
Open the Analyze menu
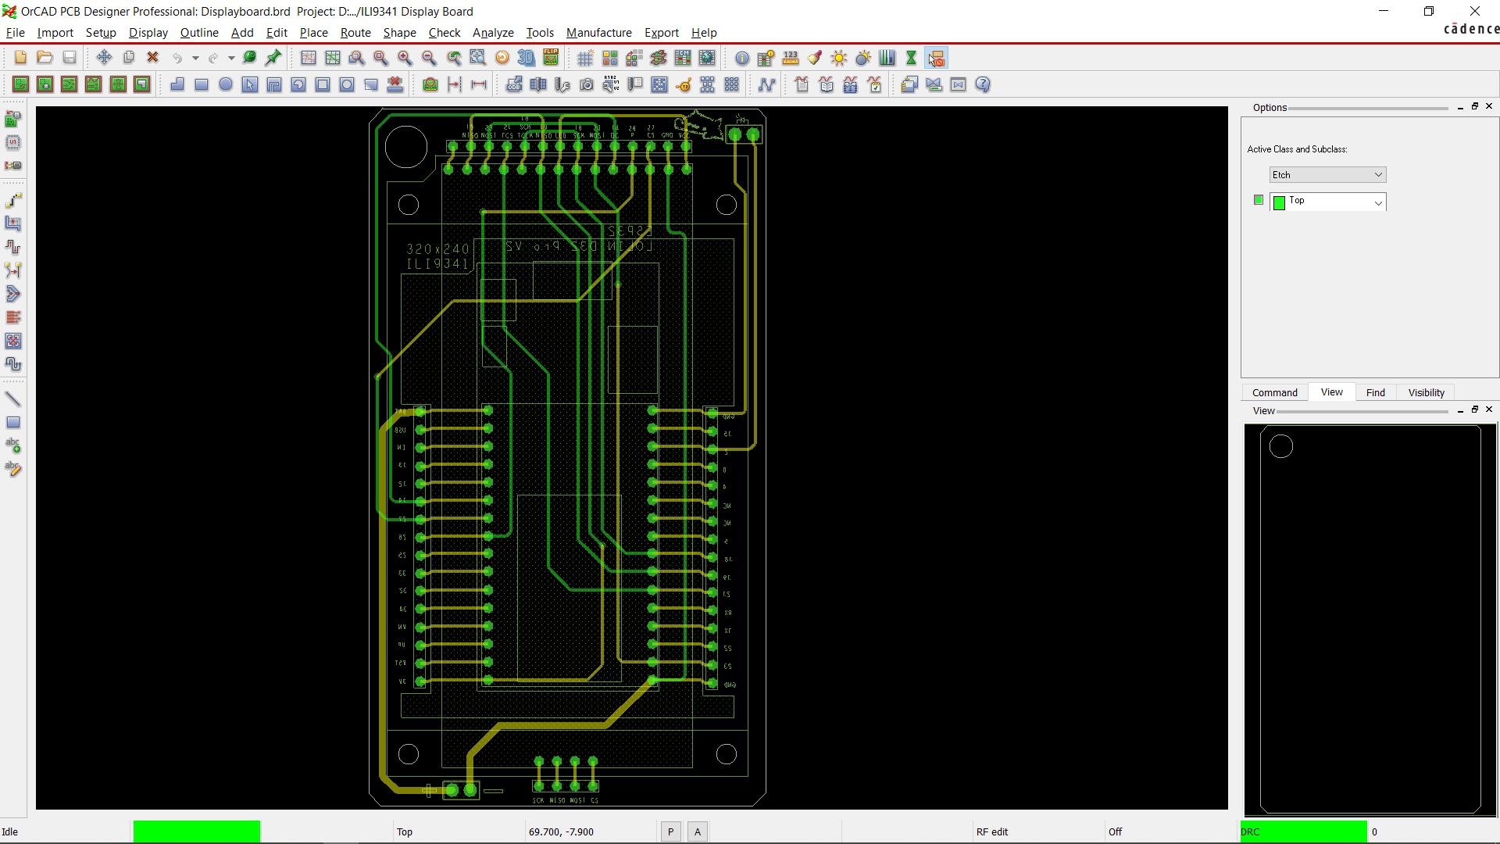tap(492, 32)
